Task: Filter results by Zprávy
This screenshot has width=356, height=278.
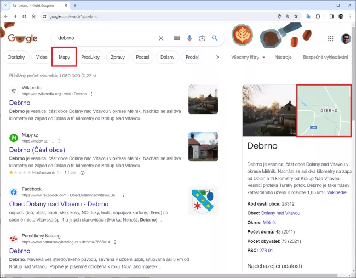Action: [118, 57]
